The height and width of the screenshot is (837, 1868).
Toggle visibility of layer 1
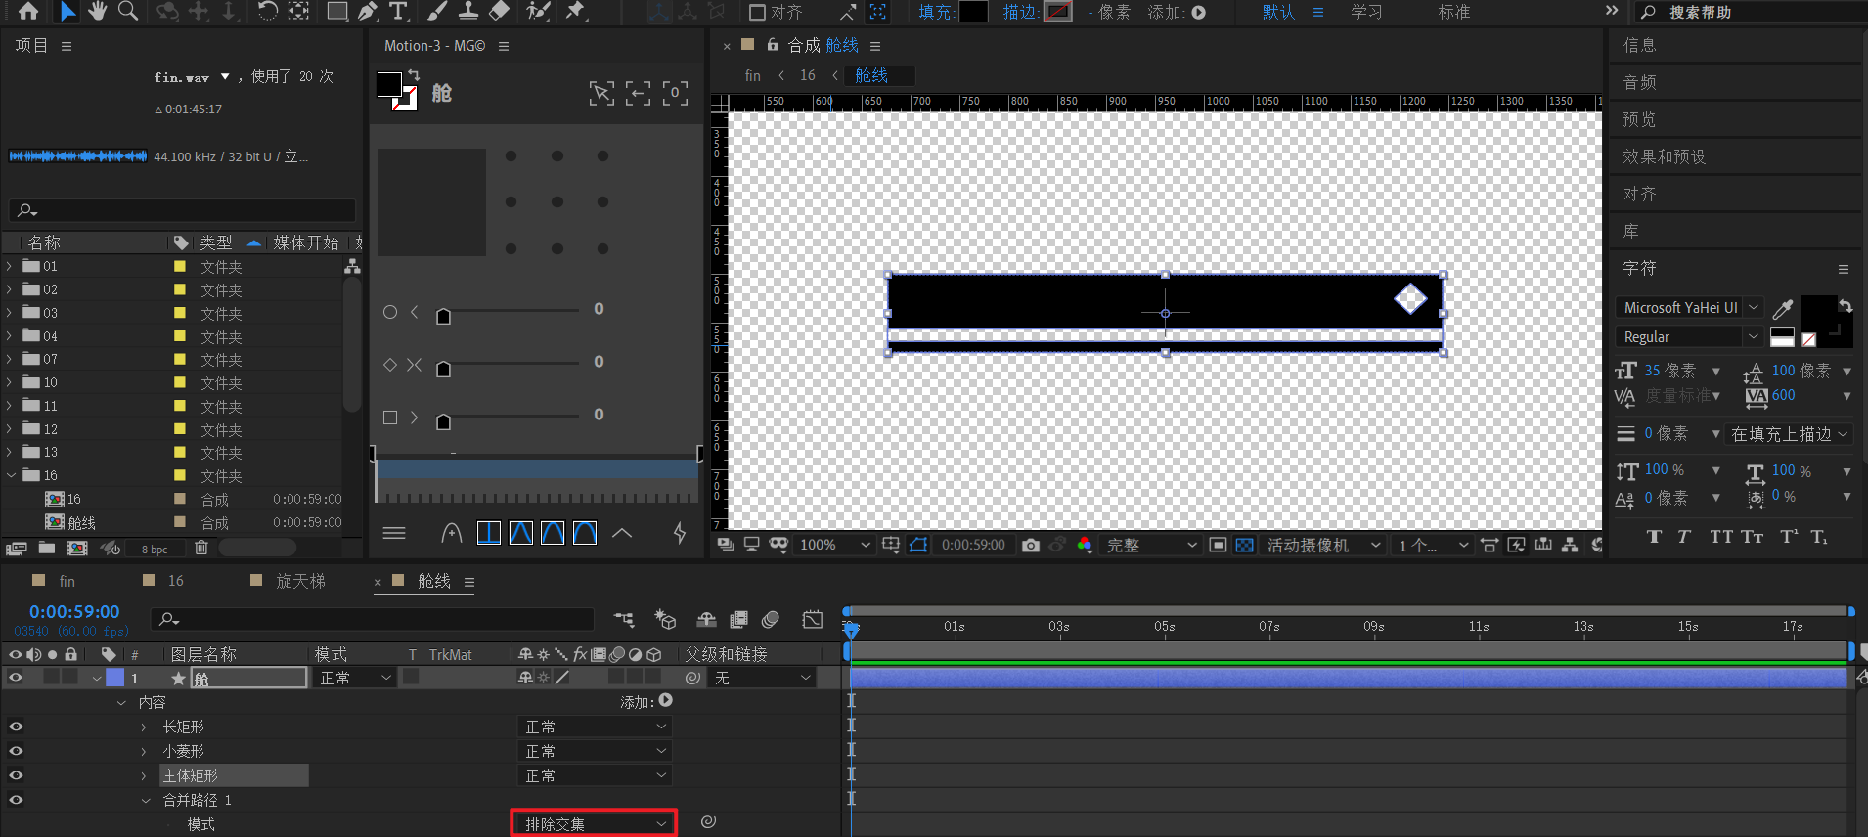tap(16, 677)
